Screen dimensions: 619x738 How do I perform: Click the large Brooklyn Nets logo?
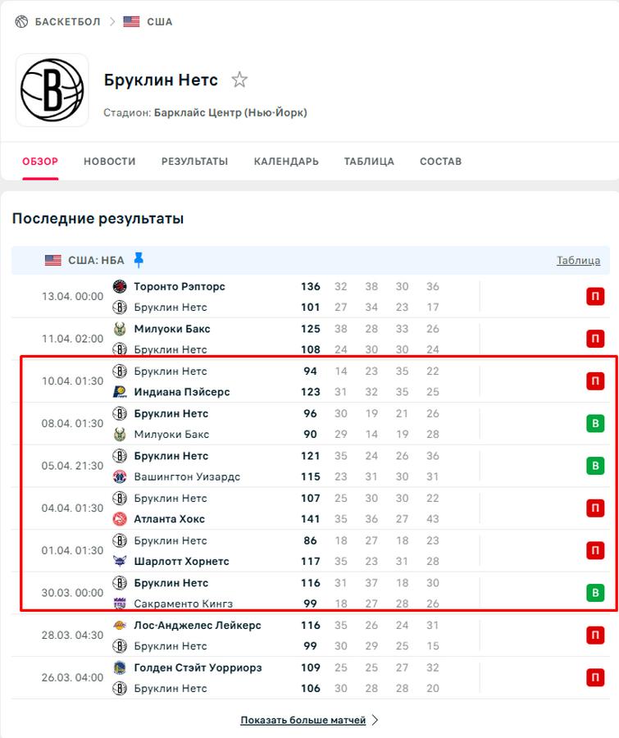click(52, 89)
